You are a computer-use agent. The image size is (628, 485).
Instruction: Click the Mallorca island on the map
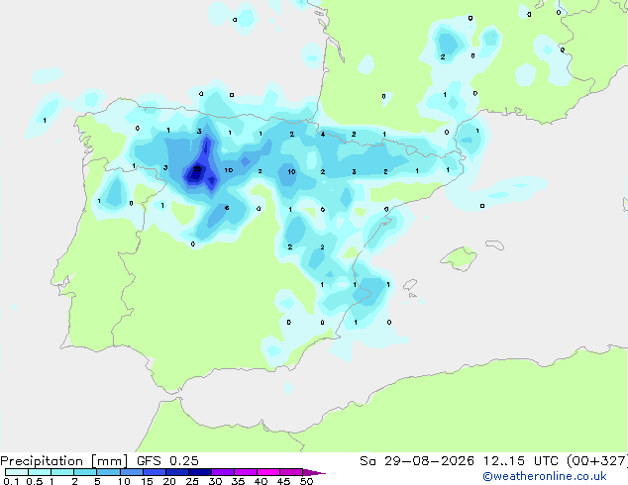460,258
